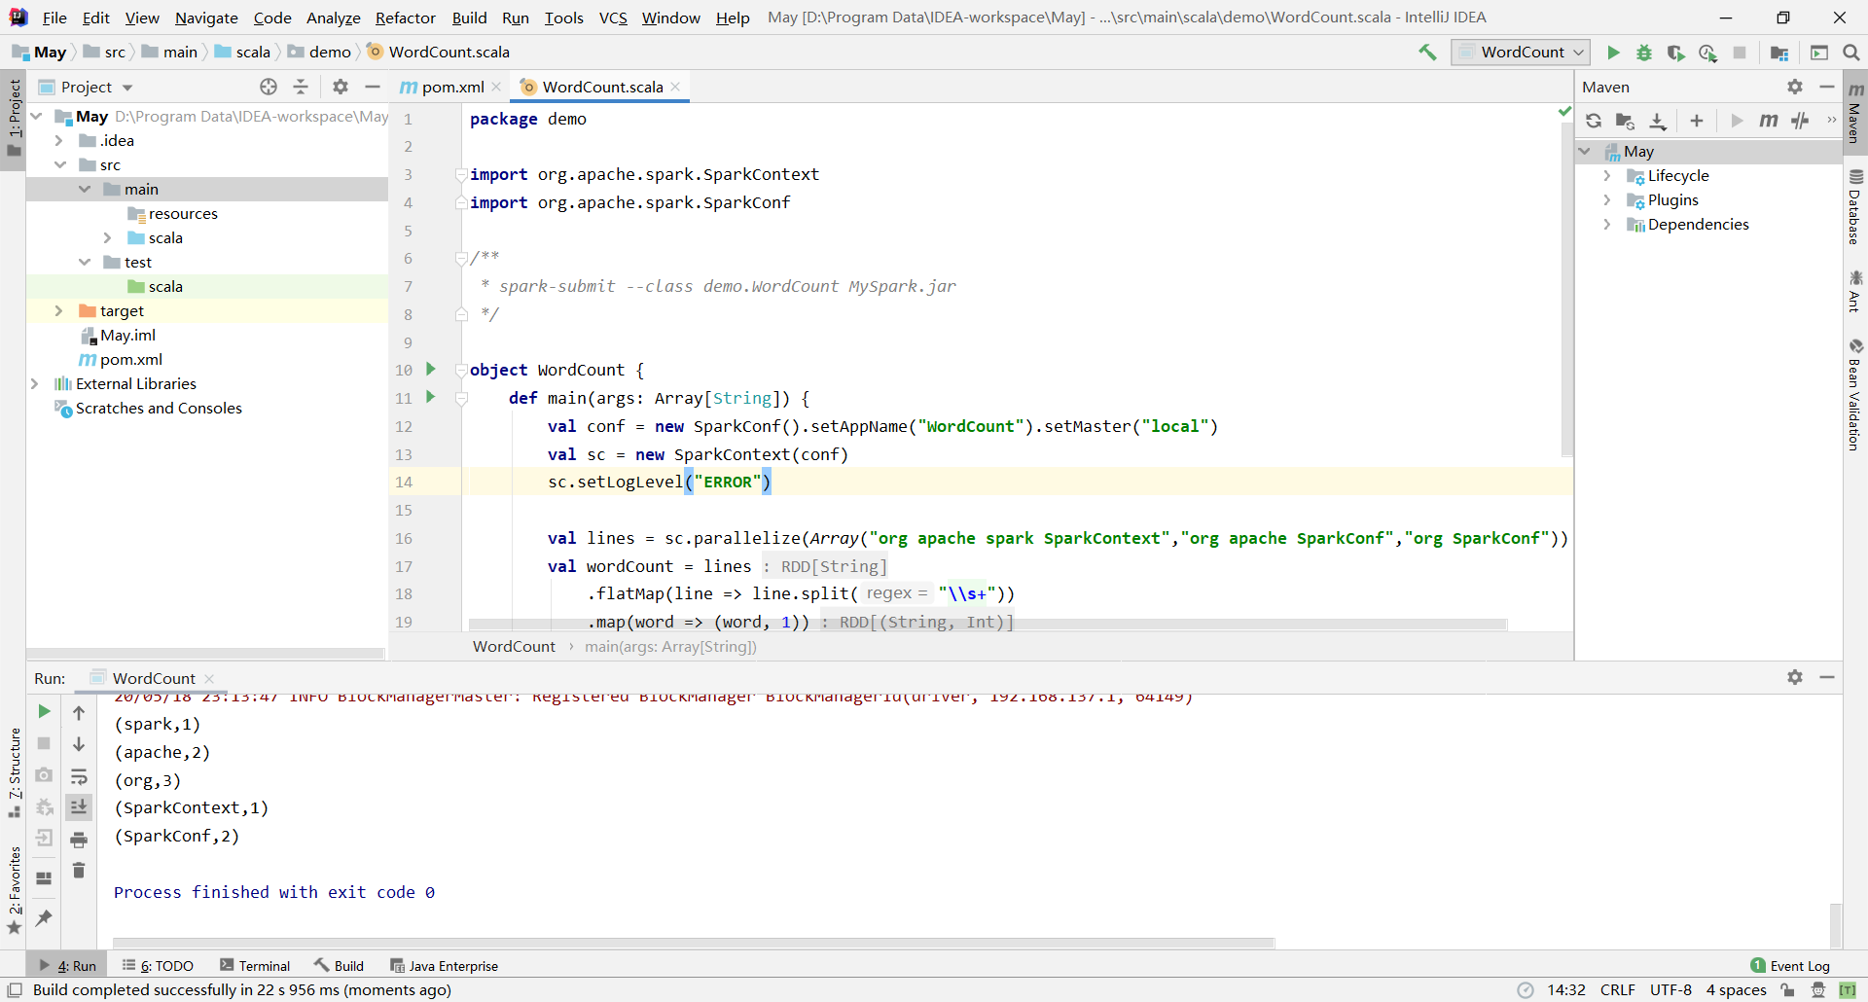Start debugging with the bug icon
The width and height of the screenshot is (1868, 1002).
pyautogui.click(x=1644, y=53)
